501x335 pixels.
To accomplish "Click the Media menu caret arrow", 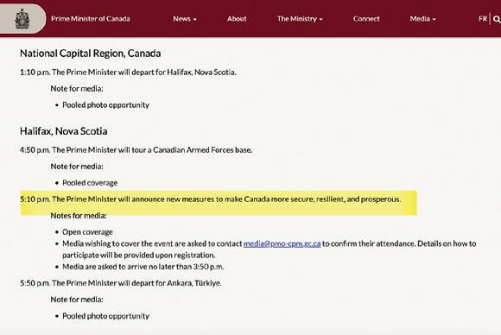I will click(x=434, y=20).
